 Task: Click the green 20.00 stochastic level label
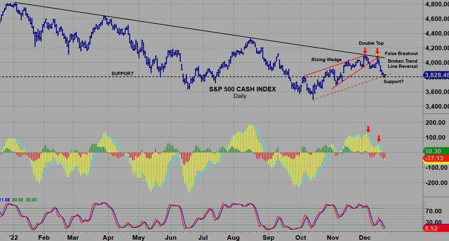(31, 200)
